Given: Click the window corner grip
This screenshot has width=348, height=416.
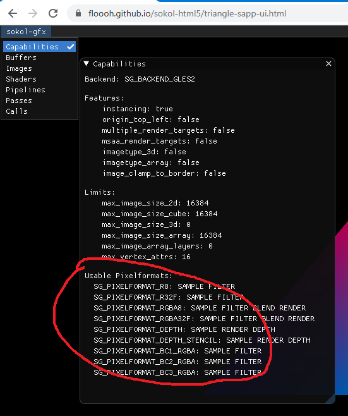Looking at the screenshot, I should click(x=330, y=399).
